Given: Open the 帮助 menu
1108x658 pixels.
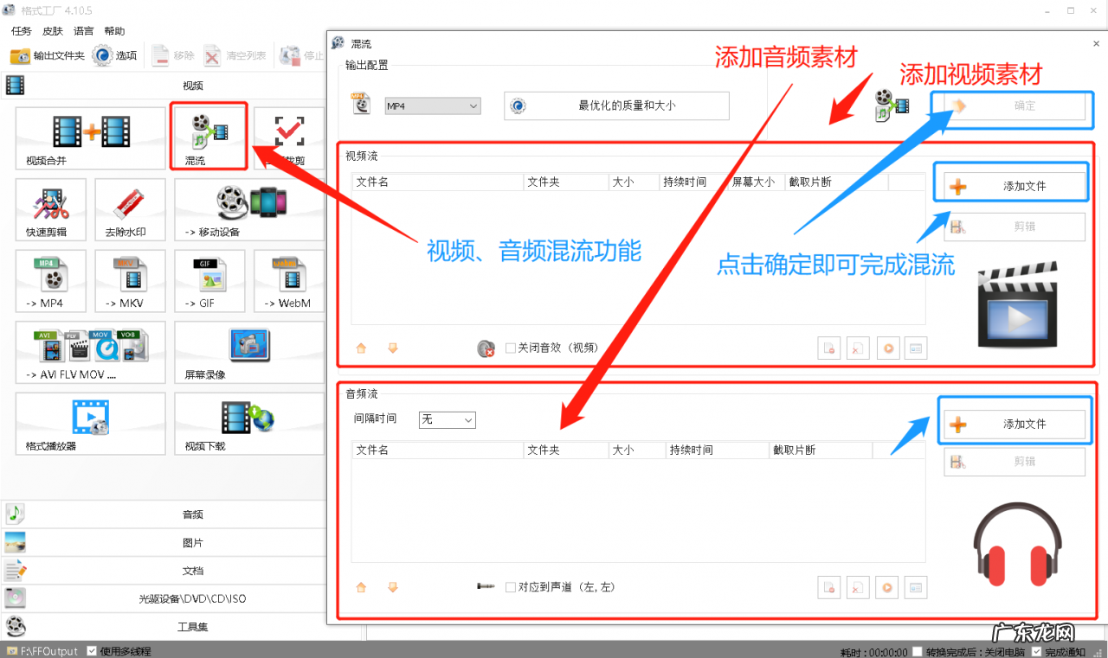Looking at the screenshot, I should pos(113,30).
